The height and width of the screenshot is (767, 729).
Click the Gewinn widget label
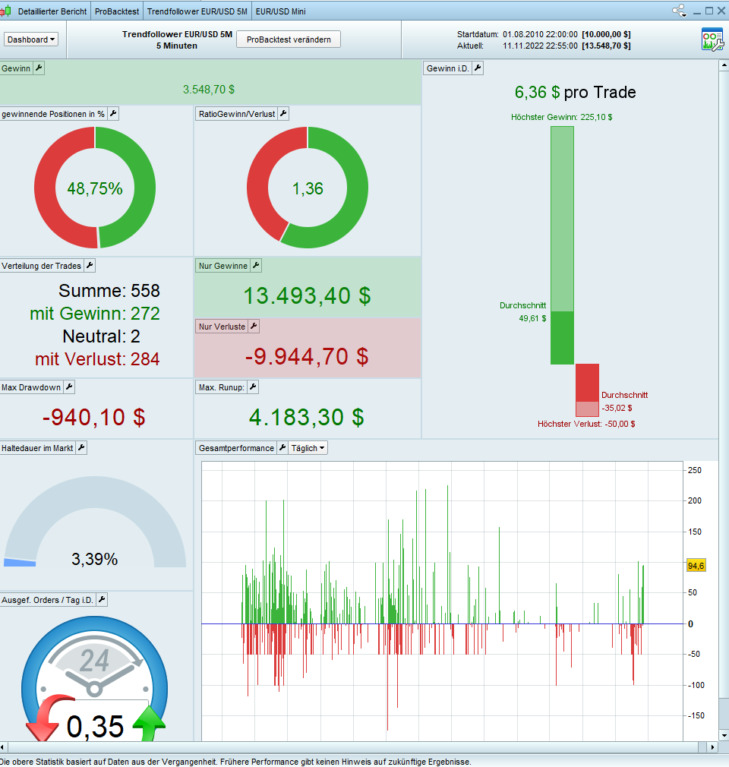coord(16,68)
